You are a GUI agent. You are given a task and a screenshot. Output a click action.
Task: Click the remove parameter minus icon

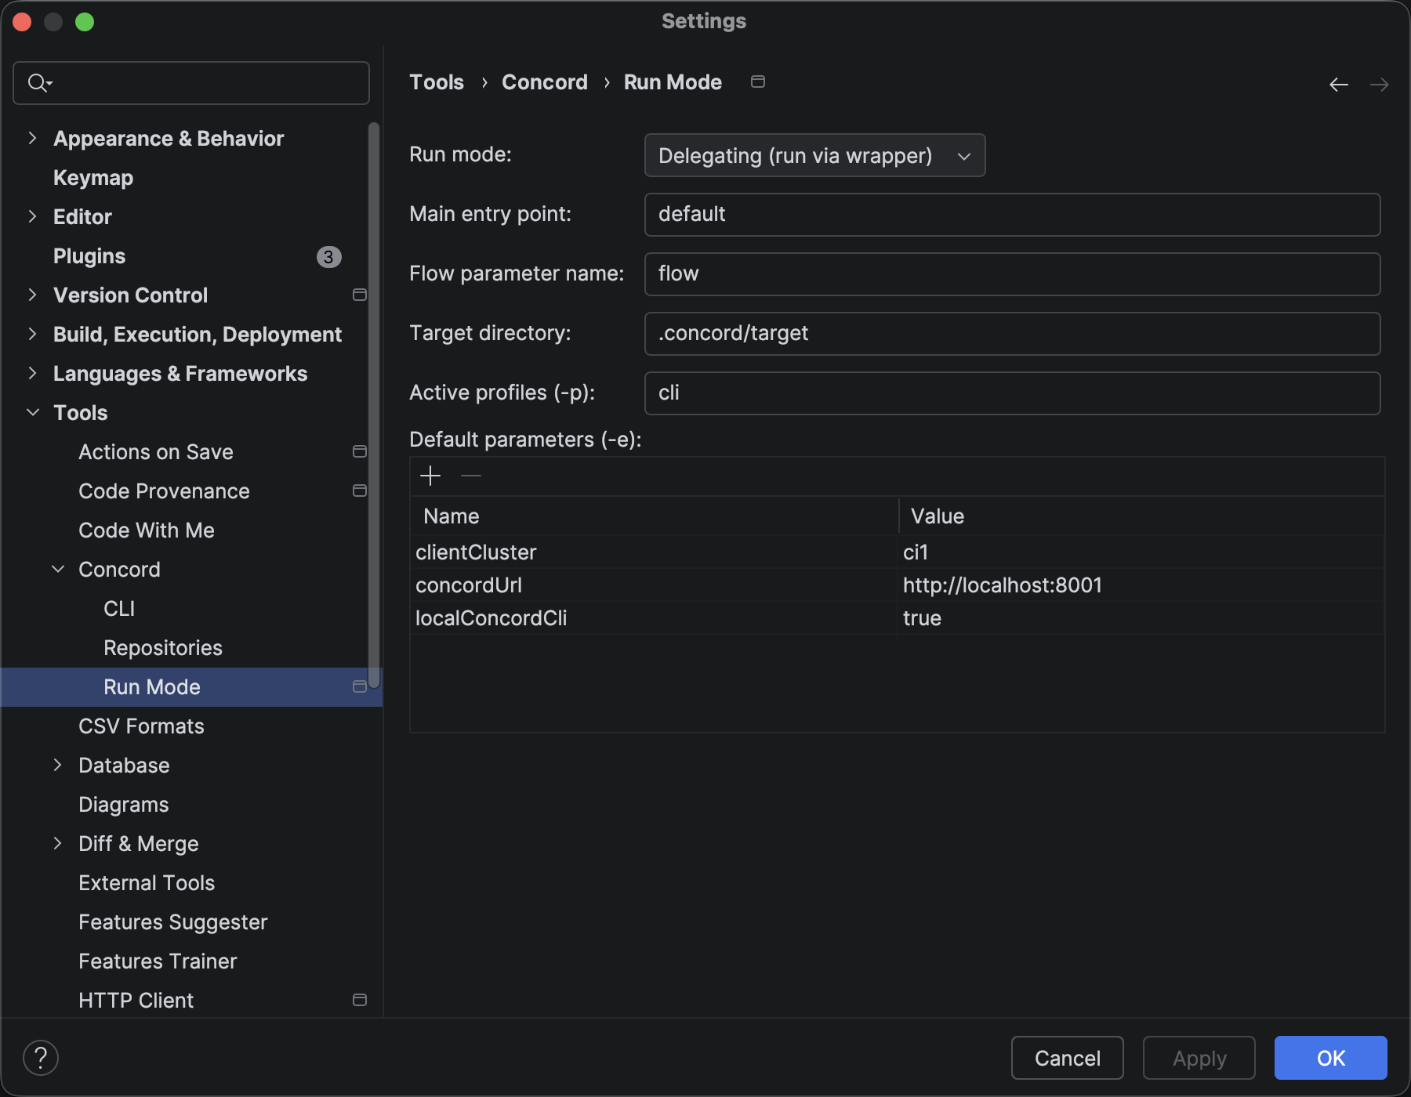471,476
